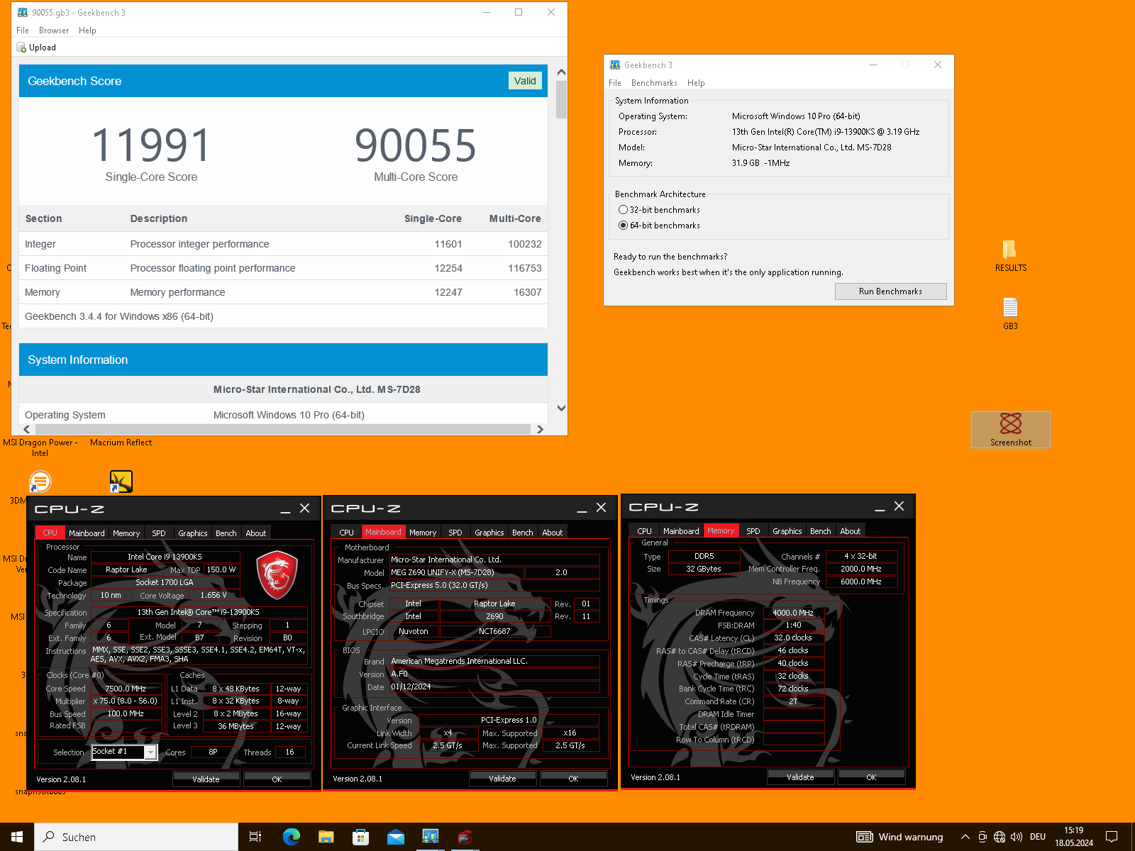Open the RESULTS folder on desktop

coord(1010,255)
